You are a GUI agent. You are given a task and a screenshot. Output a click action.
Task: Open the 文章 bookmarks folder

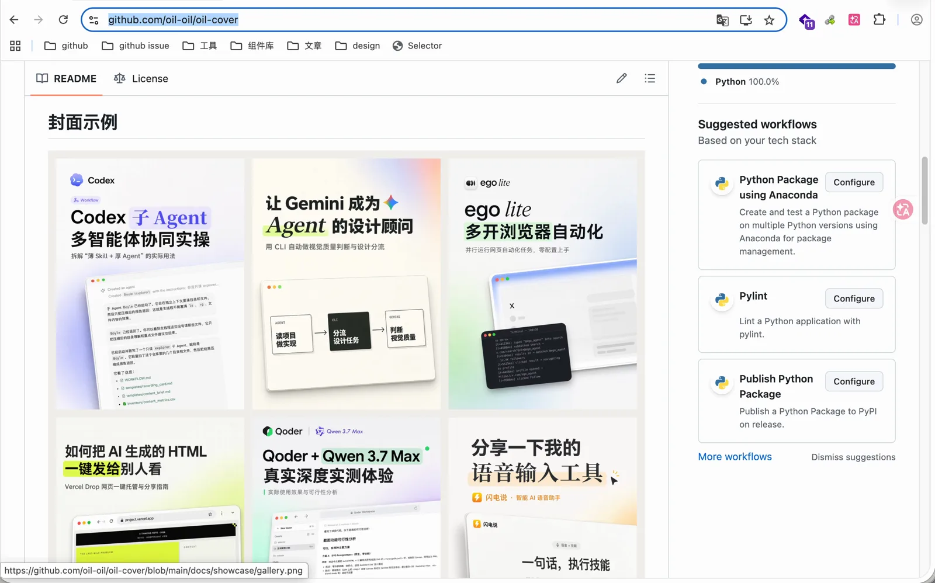304,46
